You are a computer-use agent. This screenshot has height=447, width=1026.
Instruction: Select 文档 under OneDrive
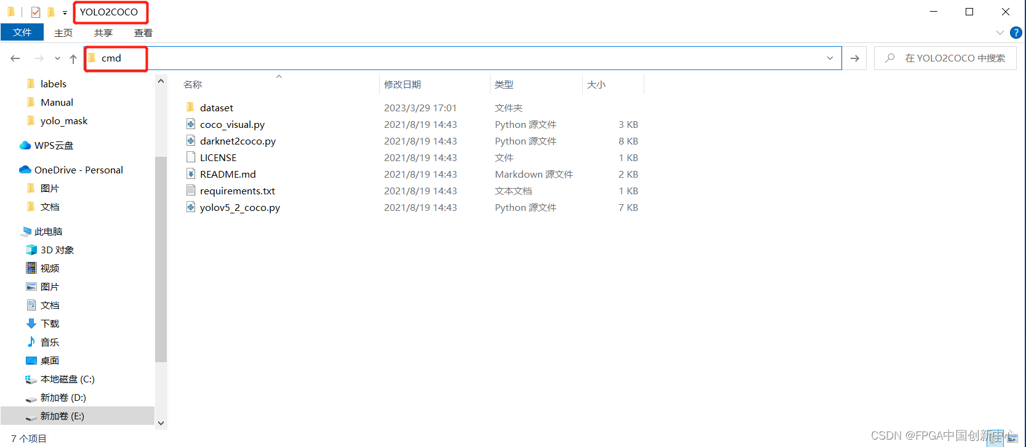coord(50,207)
